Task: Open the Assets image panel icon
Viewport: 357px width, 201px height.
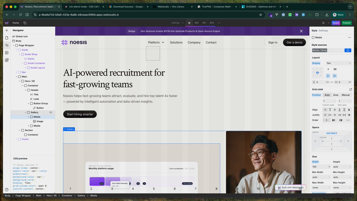Action: click(x=7, y=53)
